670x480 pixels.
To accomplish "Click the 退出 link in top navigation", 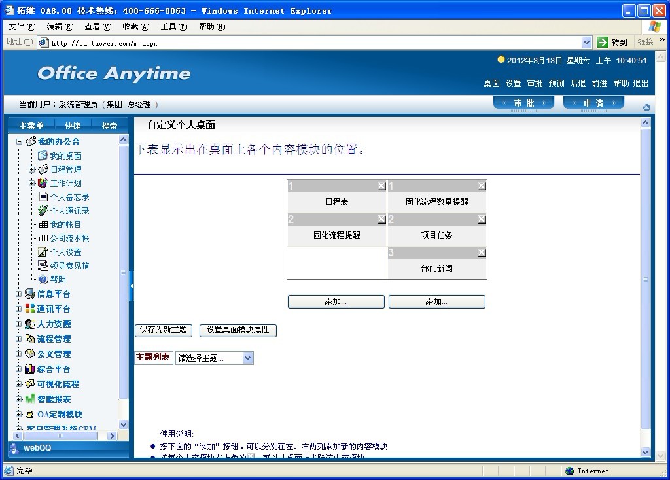I will 641,84.
